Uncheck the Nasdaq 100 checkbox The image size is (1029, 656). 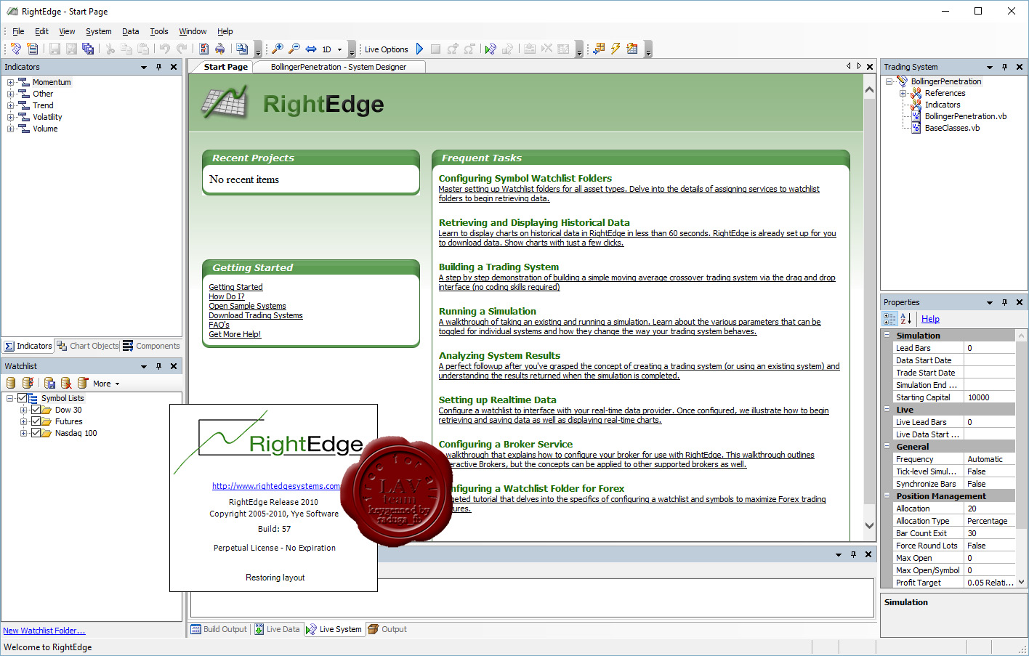pyautogui.click(x=36, y=433)
